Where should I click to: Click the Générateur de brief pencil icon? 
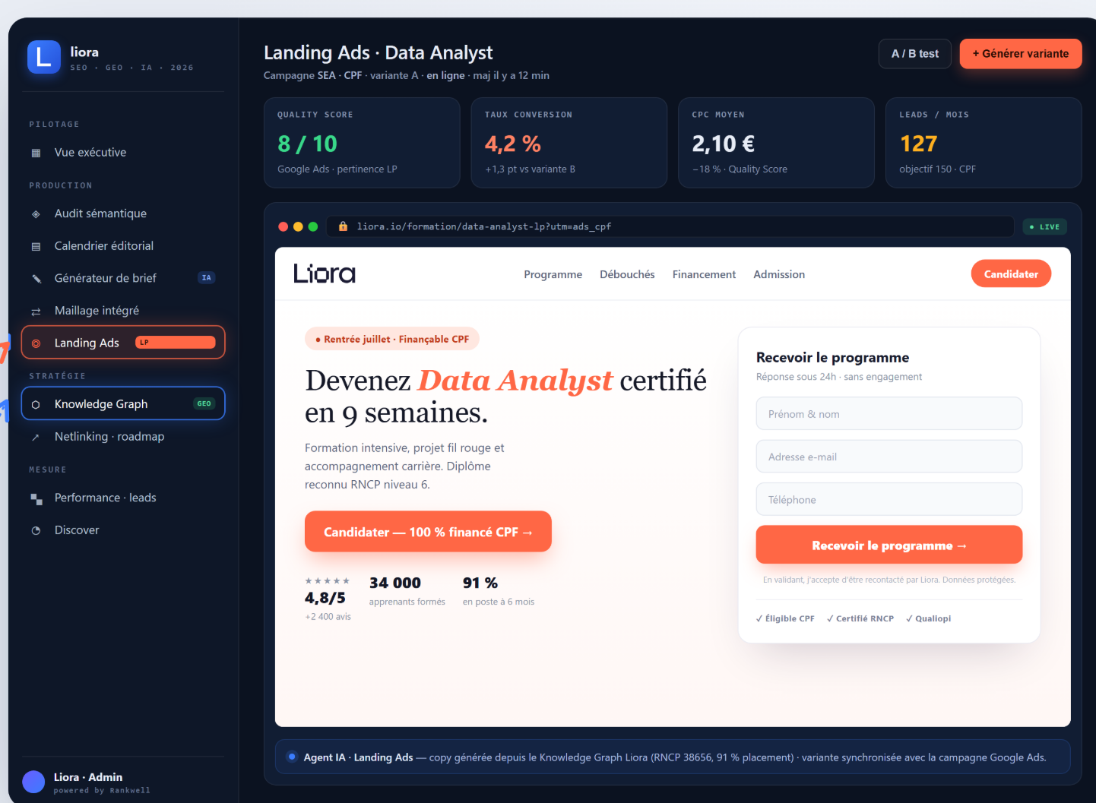[36, 279]
